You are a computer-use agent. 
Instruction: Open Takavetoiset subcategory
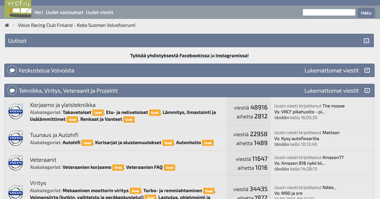click(77, 112)
